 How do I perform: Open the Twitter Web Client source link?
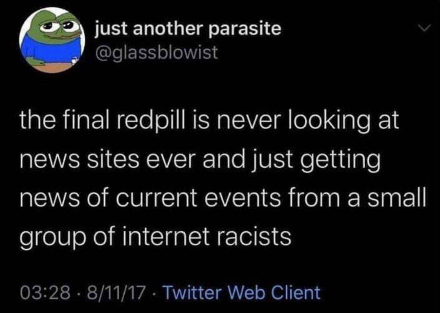[241, 293]
